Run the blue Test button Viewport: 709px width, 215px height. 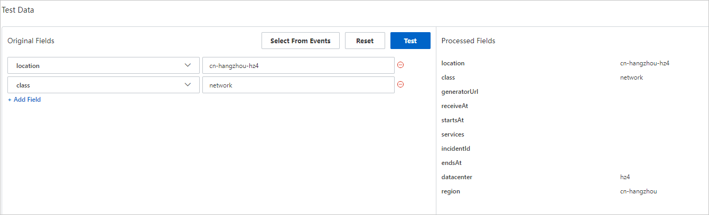pos(410,41)
